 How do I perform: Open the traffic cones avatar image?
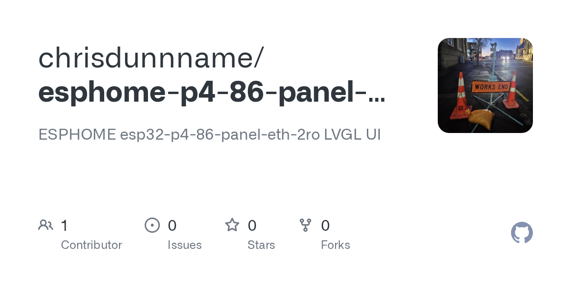click(485, 85)
